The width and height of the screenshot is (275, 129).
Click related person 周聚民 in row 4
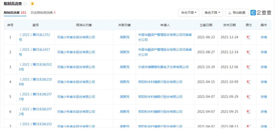(x=125, y=82)
